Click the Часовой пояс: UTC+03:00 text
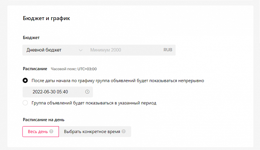 coord(74,69)
